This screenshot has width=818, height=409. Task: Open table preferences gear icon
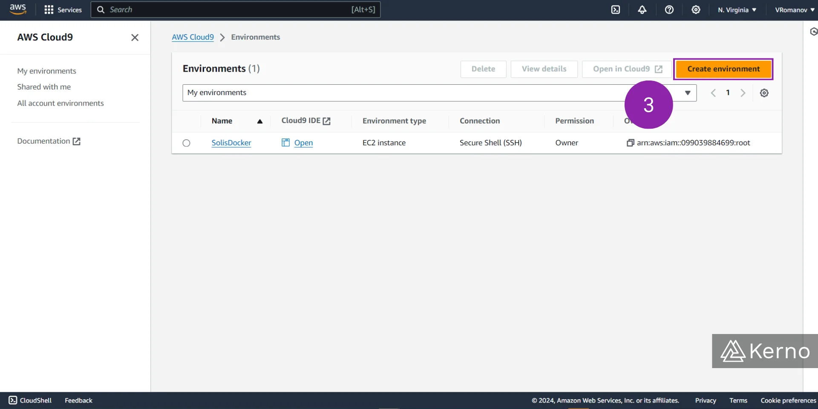click(x=764, y=93)
